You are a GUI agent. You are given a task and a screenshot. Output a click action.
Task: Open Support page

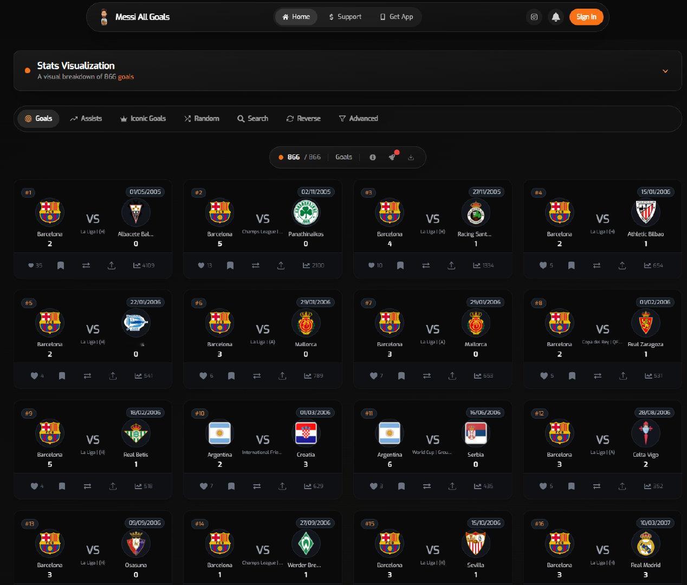point(345,17)
